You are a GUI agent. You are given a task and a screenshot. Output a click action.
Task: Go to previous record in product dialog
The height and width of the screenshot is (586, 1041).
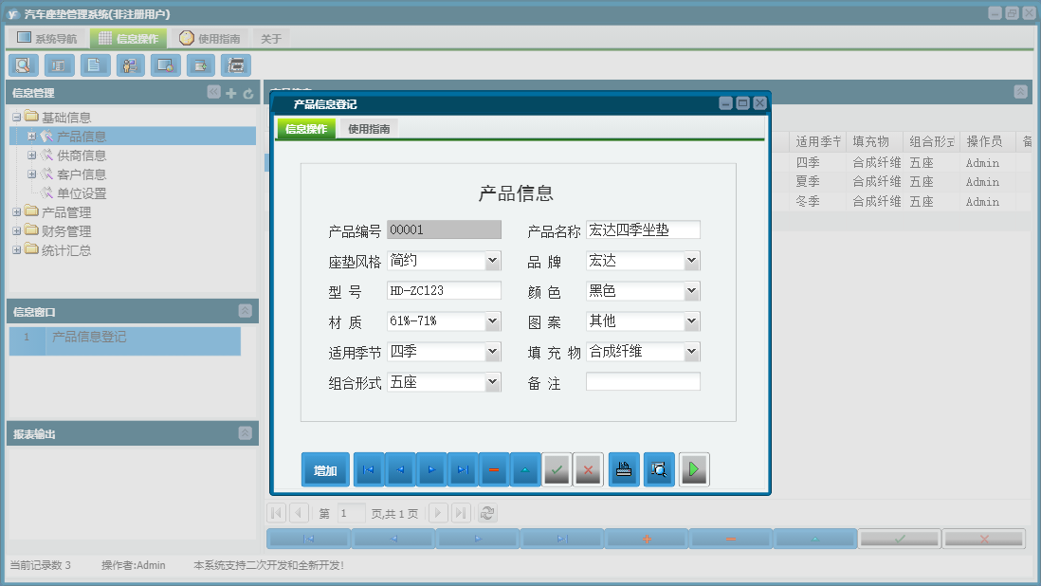click(400, 470)
